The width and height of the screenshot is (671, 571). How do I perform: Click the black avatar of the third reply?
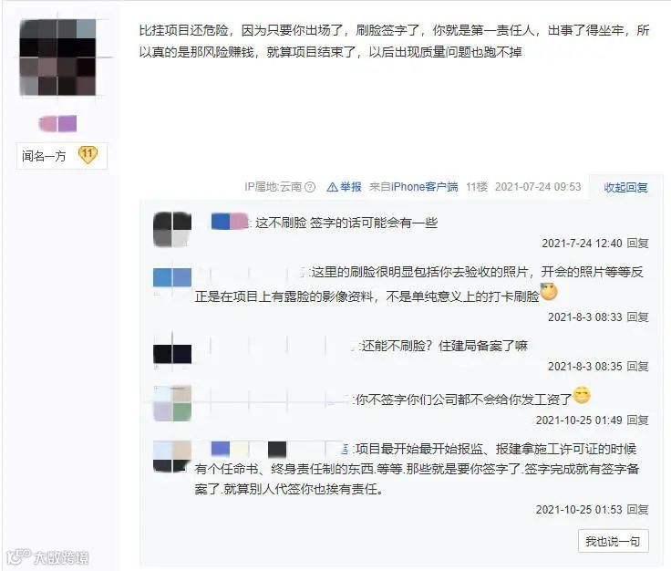(x=172, y=354)
